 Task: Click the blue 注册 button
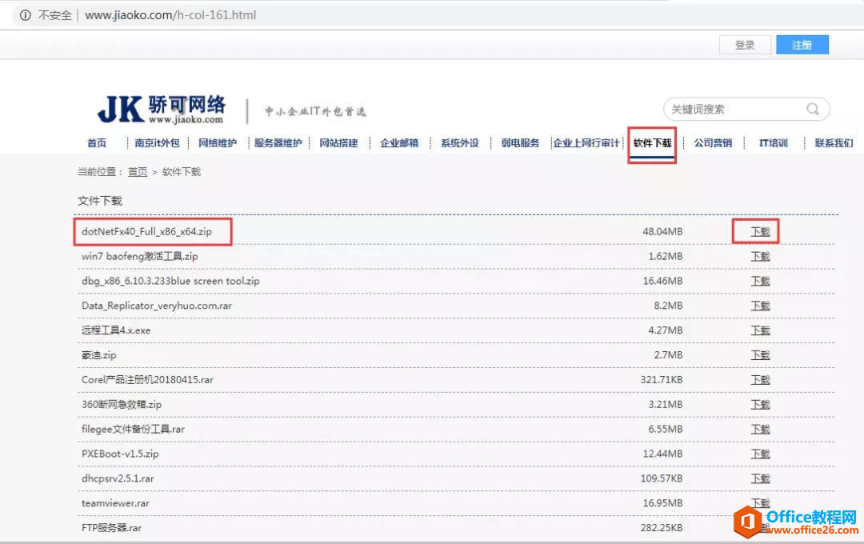coord(802,45)
